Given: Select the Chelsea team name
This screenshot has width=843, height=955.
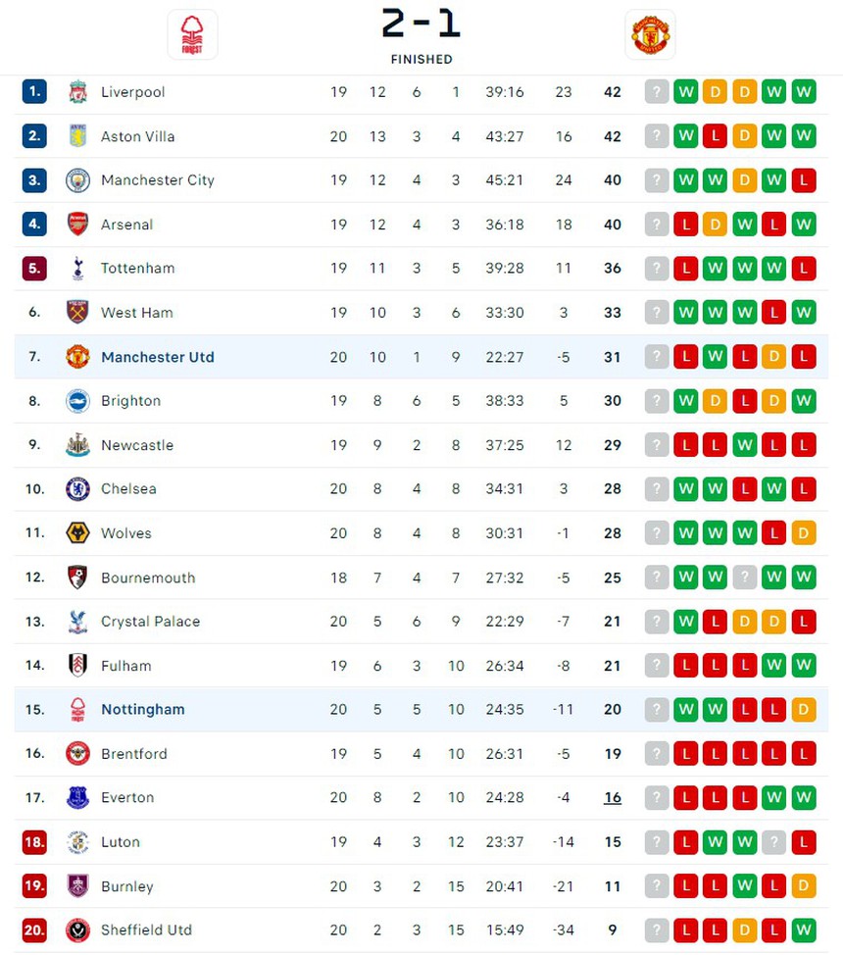Looking at the screenshot, I should pyautogui.click(x=128, y=489).
